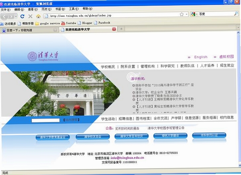241x175 pixels.
Task: Open the Youtube bookmark
Action: pos(69,23)
